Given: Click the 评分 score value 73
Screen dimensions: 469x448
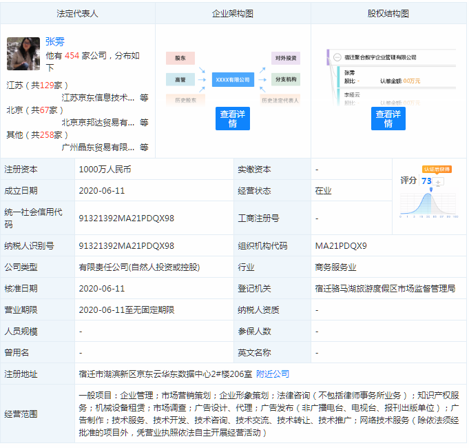Looking at the screenshot, I should click(426, 181).
